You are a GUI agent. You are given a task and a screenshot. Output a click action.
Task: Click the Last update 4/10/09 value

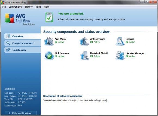(x=28, y=96)
